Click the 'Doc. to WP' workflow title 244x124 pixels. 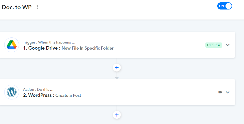(17, 7)
